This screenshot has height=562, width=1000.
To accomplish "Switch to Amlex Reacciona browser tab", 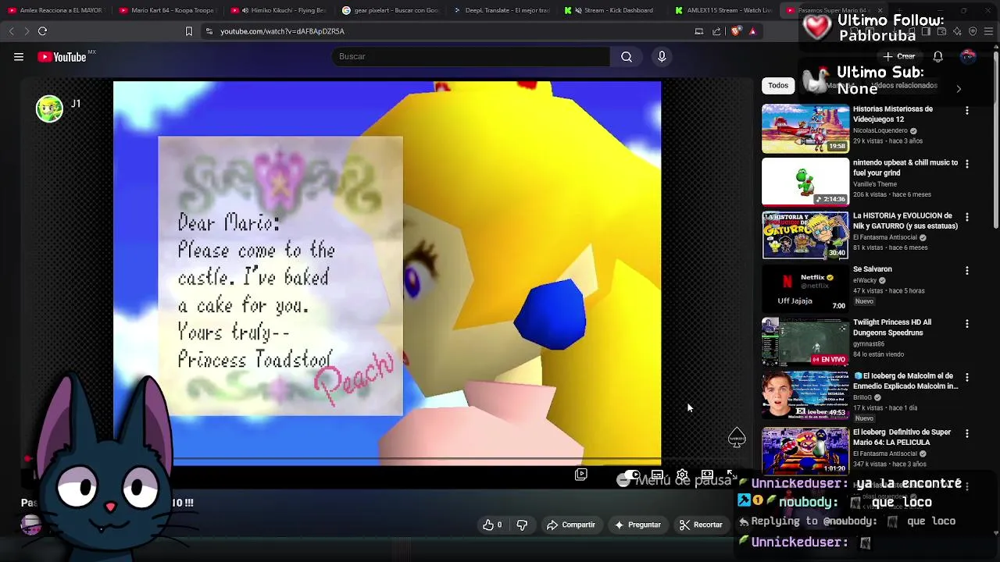I will [55, 10].
